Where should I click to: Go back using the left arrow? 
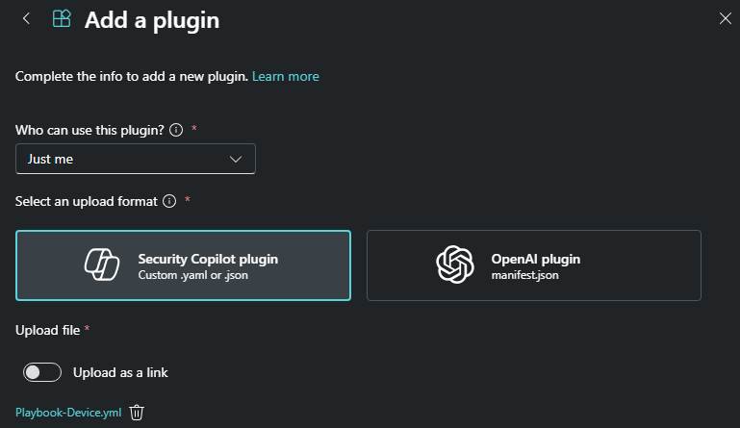point(27,19)
